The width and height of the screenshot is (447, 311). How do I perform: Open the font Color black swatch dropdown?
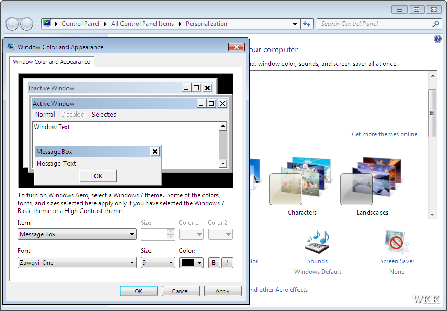coord(191,263)
